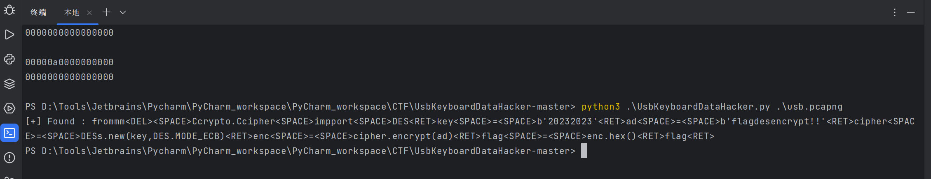
Task: Open the Python Console icon in sidebar
Action: [x=9, y=59]
